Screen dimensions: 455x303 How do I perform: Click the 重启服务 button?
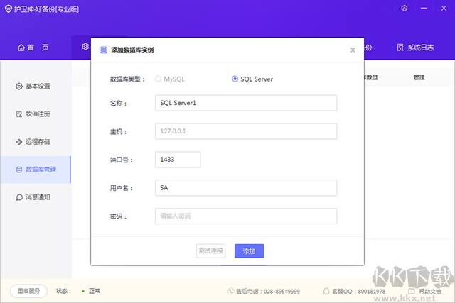(28, 291)
